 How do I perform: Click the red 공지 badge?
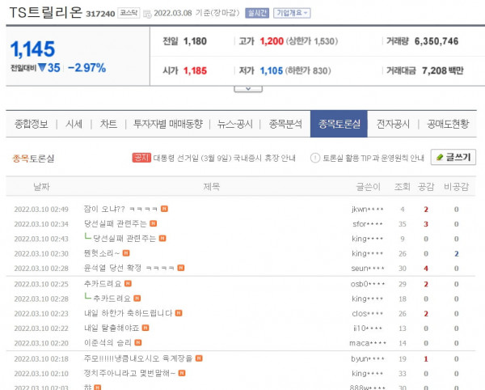pos(141,158)
